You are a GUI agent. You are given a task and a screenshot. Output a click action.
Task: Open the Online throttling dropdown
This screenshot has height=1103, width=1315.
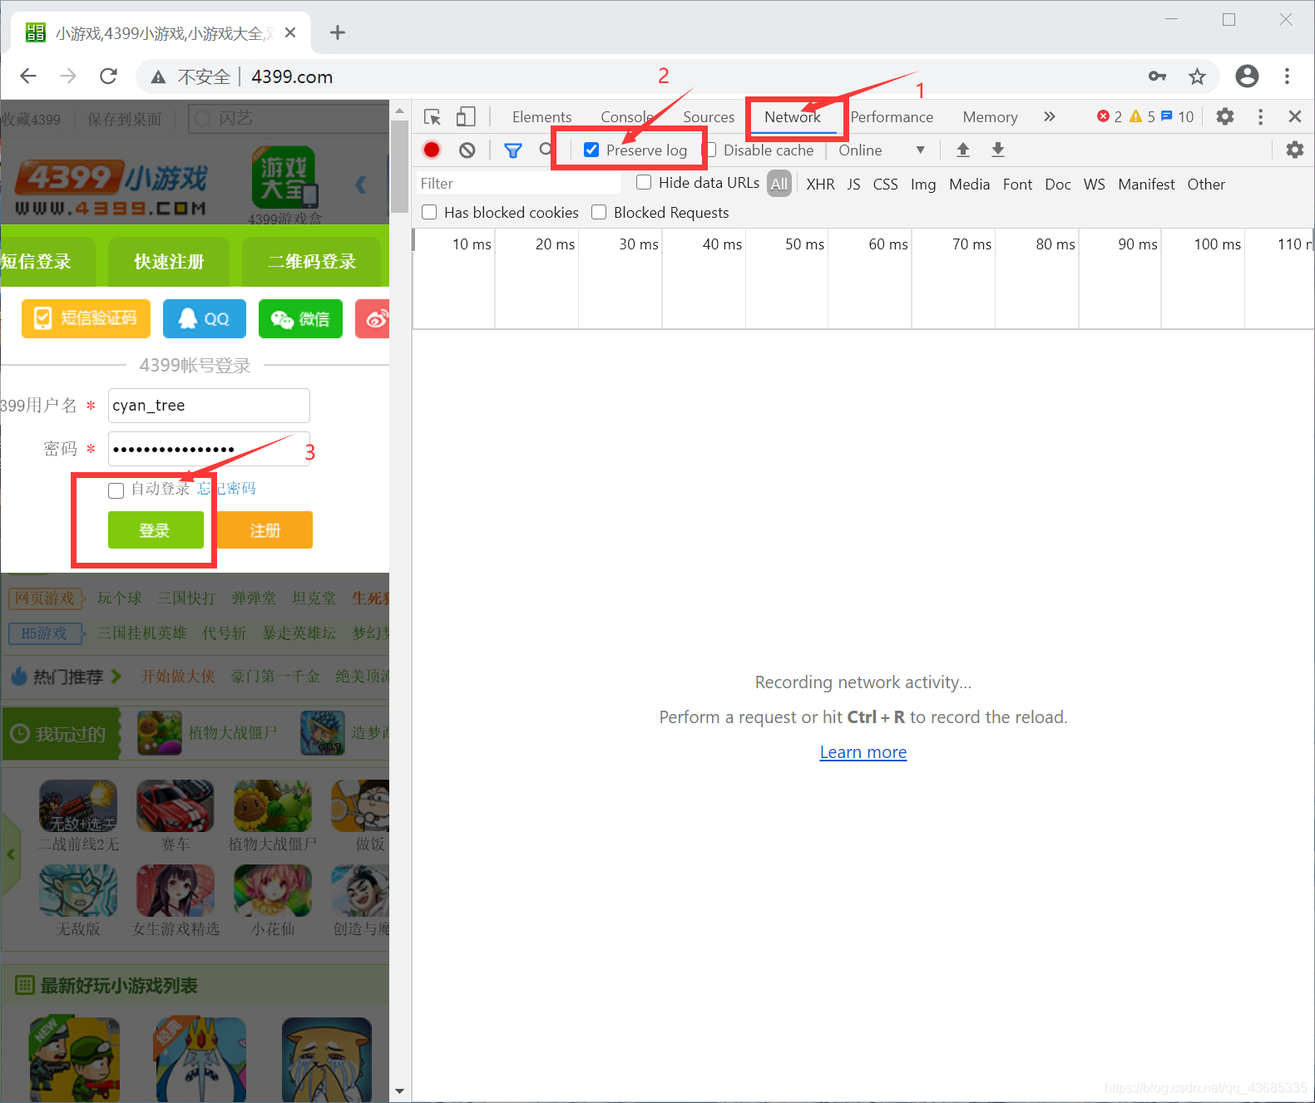point(882,150)
